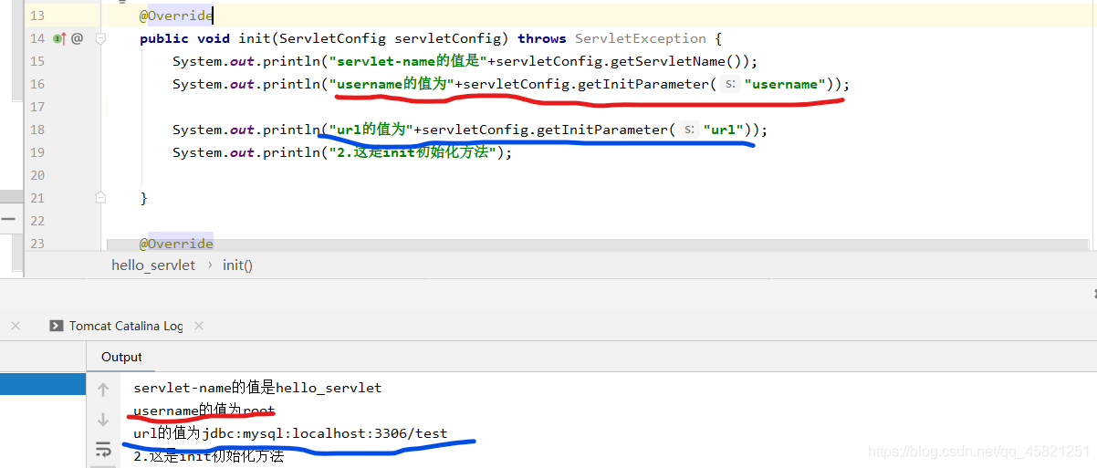The height and width of the screenshot is (468, 1097).
Task: Click the closing brace on line 21
Action: tap(143, 198)
